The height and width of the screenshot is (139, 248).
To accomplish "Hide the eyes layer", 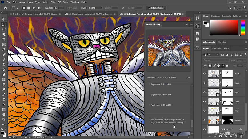I will [x=205, y=111].
